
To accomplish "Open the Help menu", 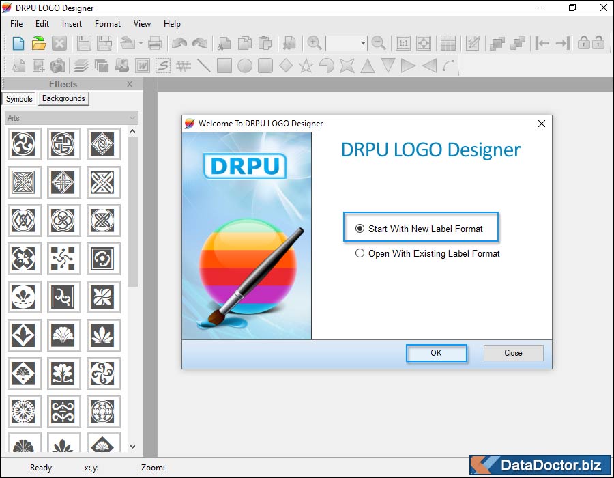I will tap(173, 24).
